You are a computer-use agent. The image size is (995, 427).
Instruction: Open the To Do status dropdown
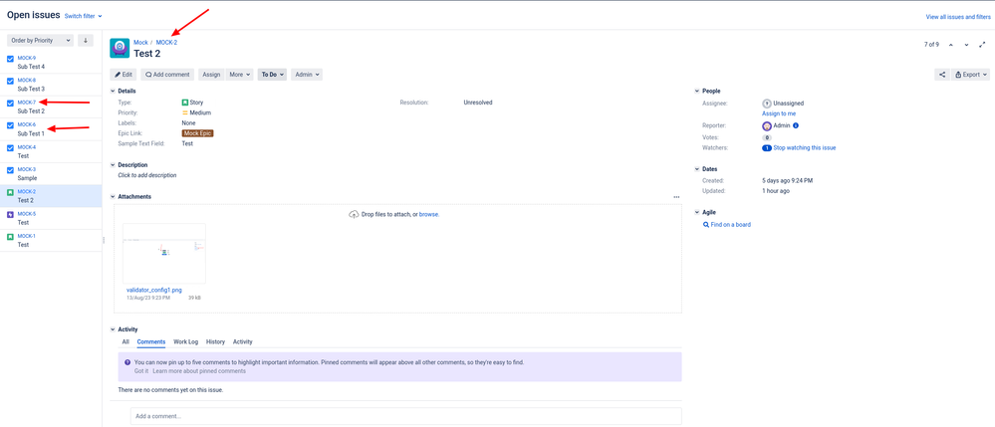click(x=272, y=75)
